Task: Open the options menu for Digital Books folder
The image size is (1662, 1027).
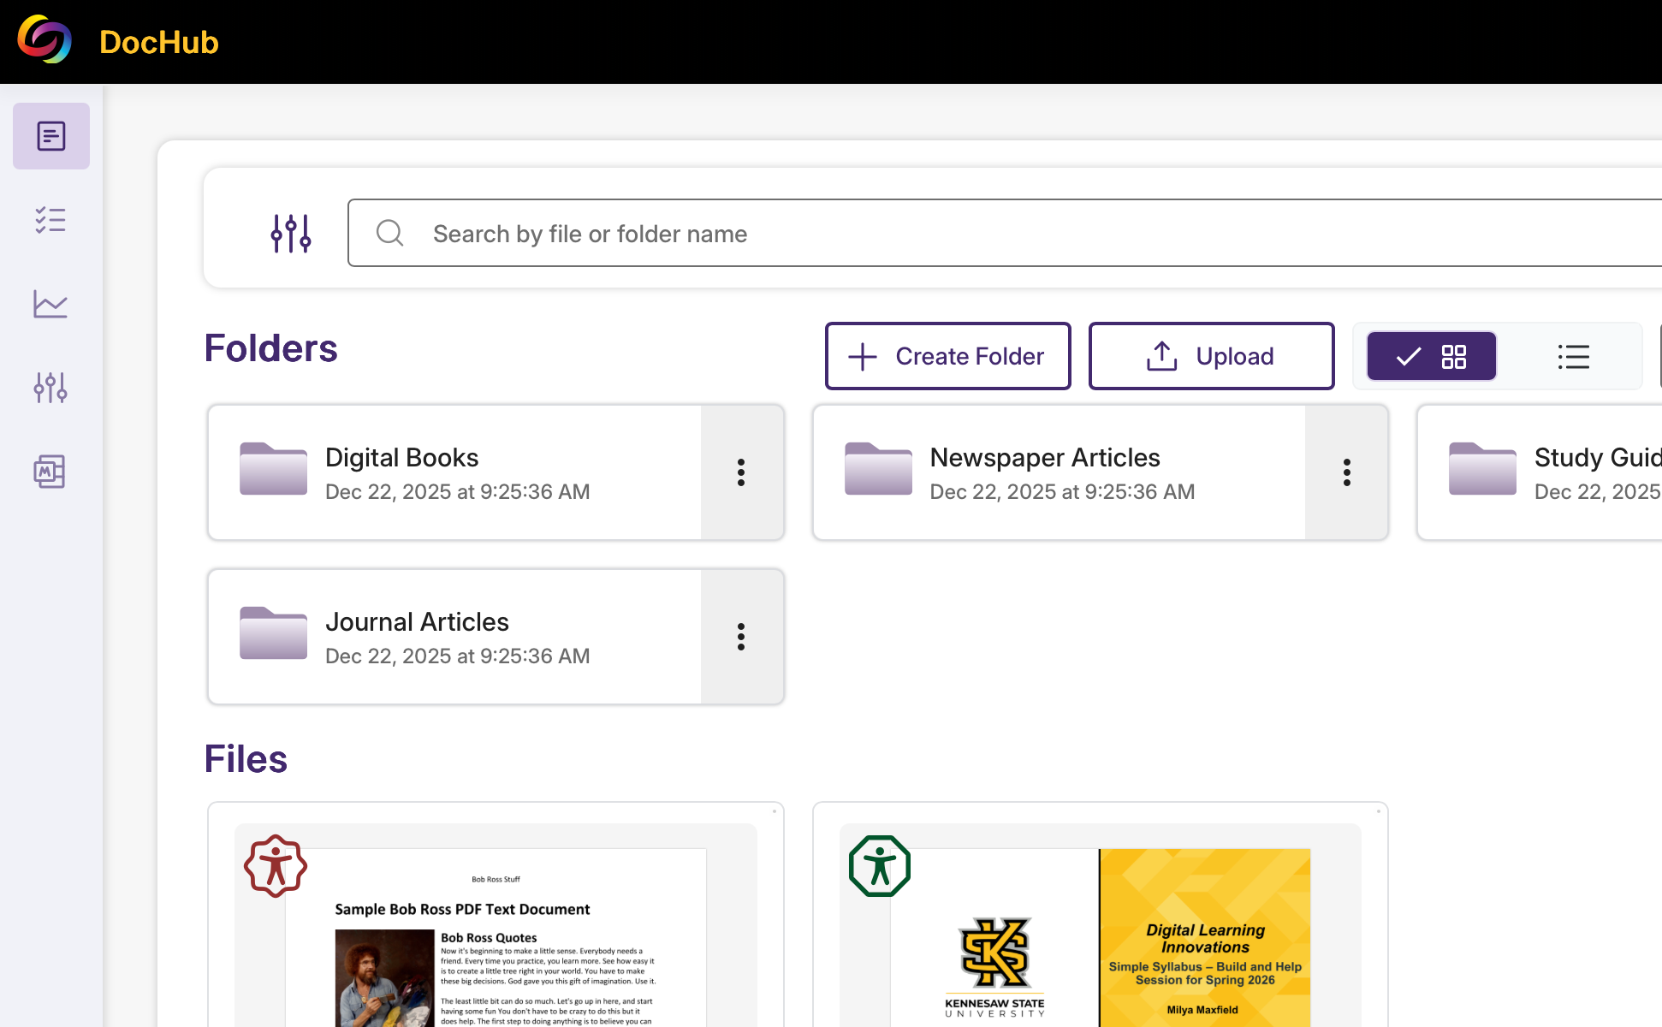Action: (x=741, y=472)
